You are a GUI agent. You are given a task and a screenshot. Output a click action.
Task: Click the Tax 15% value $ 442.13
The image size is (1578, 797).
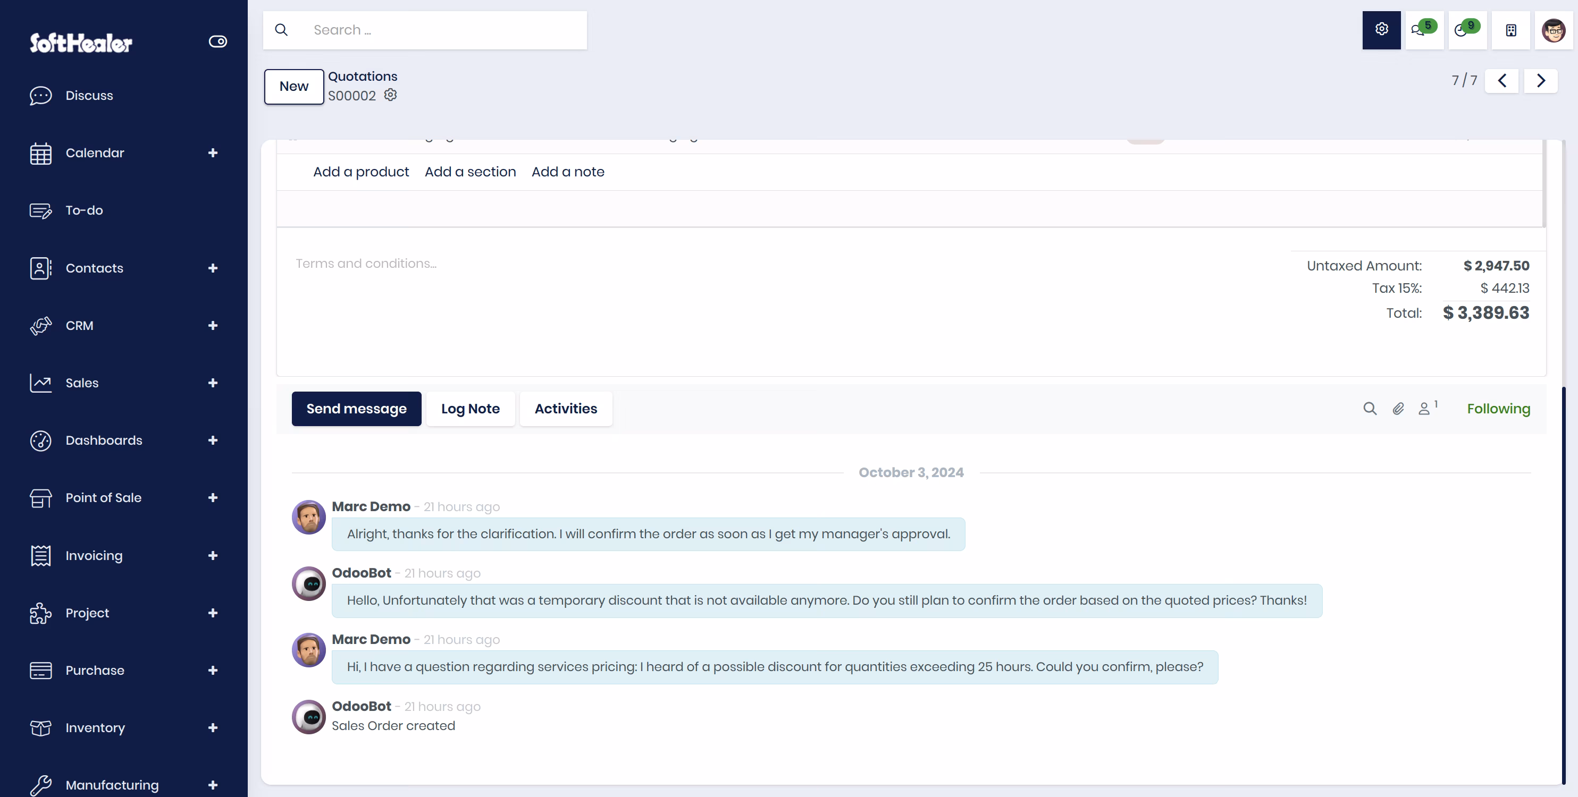1505,289
